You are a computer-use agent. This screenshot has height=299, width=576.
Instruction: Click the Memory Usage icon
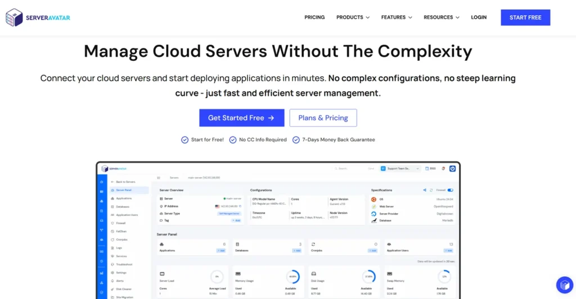(x=238, y=274)
